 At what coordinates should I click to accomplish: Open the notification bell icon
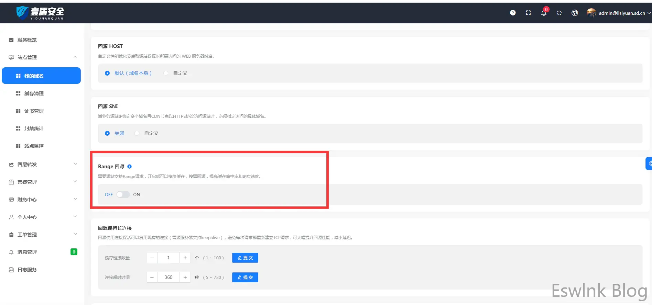click(544, 13)
